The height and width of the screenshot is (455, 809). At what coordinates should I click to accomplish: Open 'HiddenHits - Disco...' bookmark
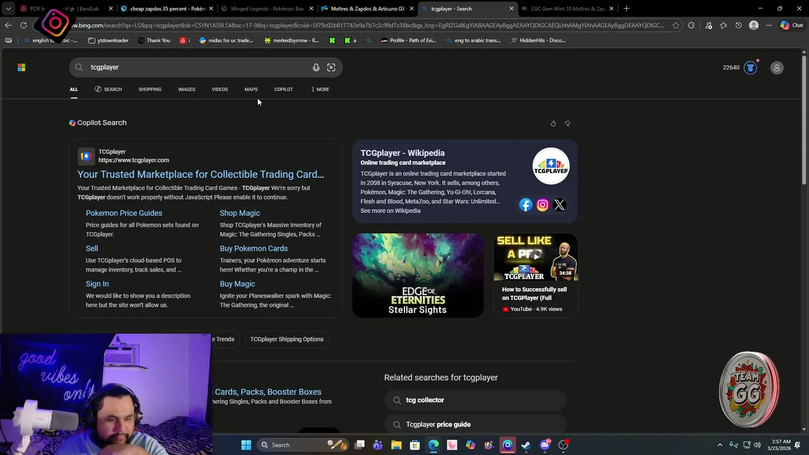[x=538, y=40]
